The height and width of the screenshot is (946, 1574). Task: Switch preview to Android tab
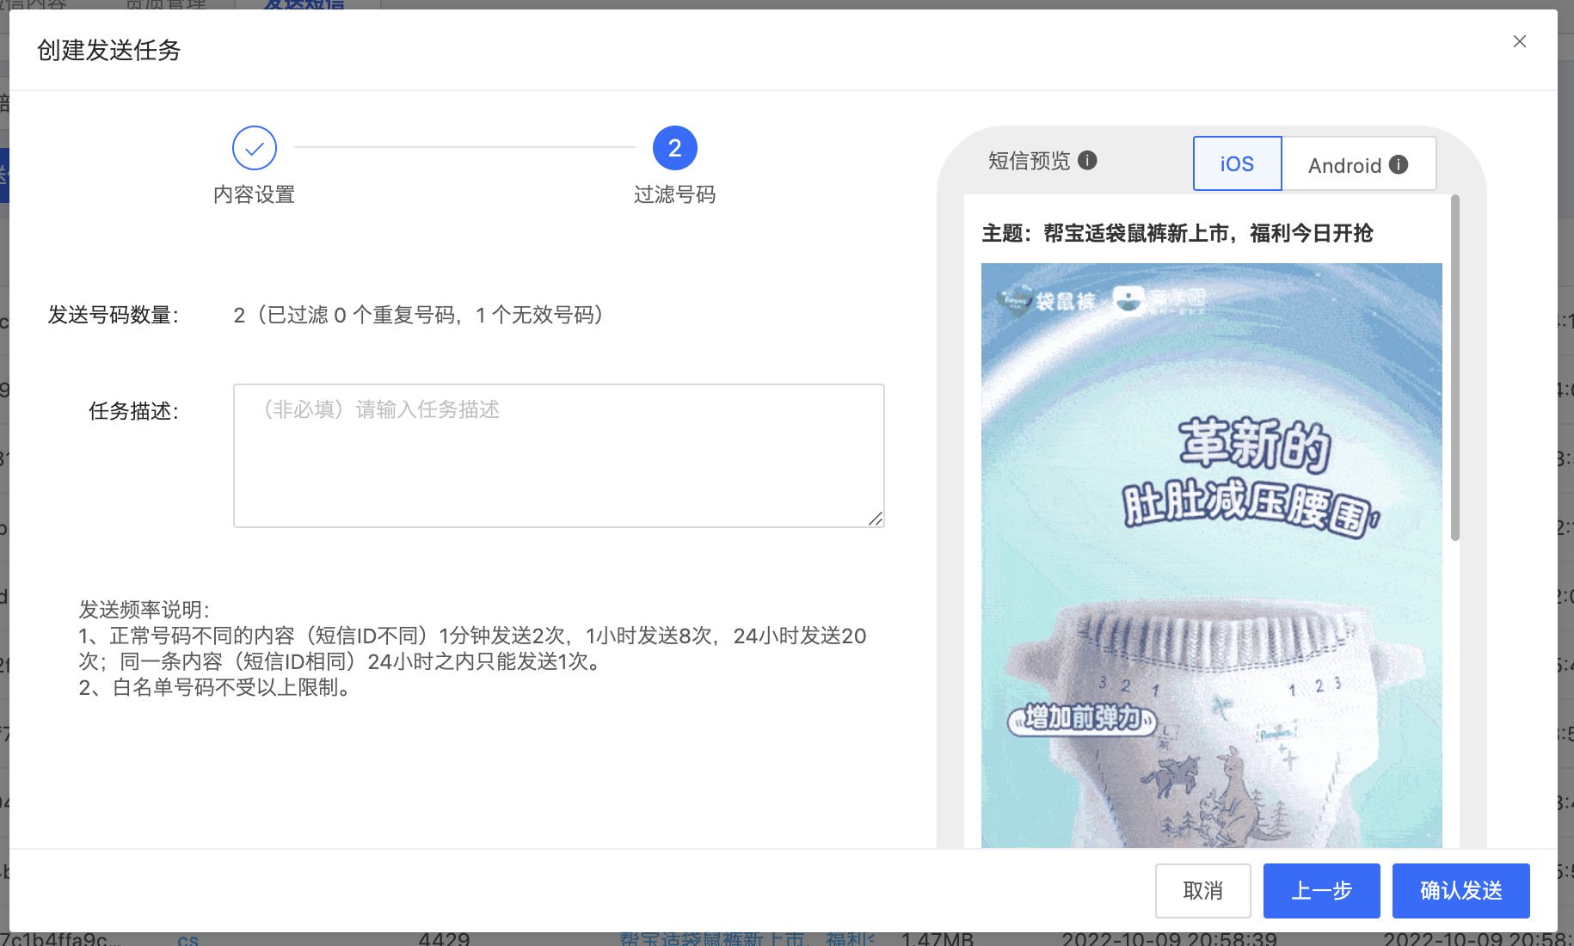[x=1359, y=163]
